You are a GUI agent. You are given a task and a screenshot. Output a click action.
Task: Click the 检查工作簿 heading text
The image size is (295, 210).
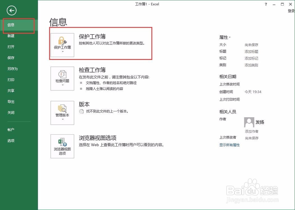click(92, 70)
